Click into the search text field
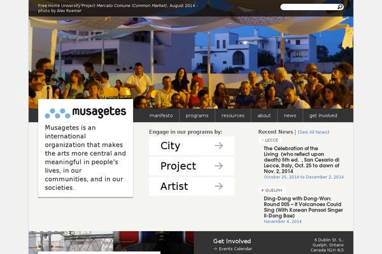This screenshot has width=382, height=254. 308,7
